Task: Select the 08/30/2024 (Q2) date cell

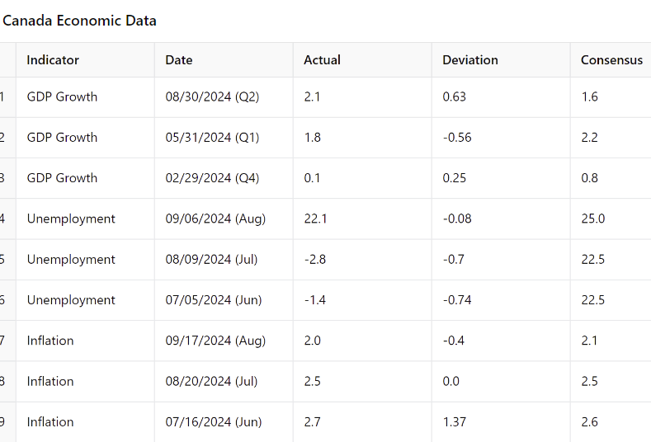Action: [212, 96]
